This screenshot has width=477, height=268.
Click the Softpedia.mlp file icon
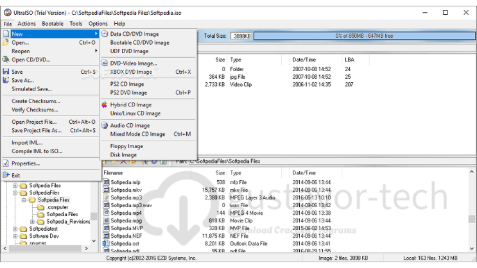click(106, 182)
